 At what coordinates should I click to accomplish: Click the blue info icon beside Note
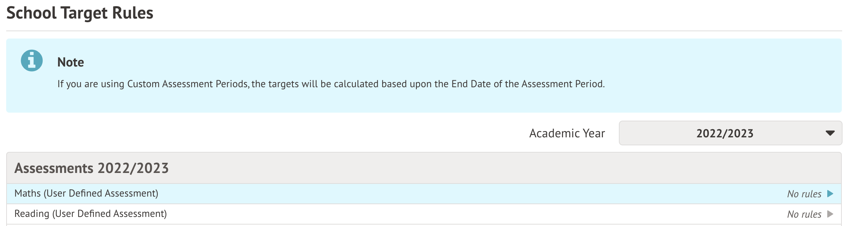point(32,60)
